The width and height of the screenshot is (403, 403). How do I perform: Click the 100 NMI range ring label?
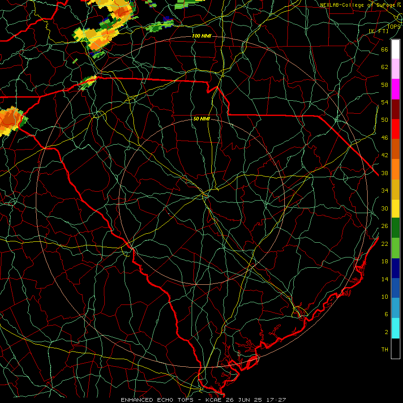201,36
